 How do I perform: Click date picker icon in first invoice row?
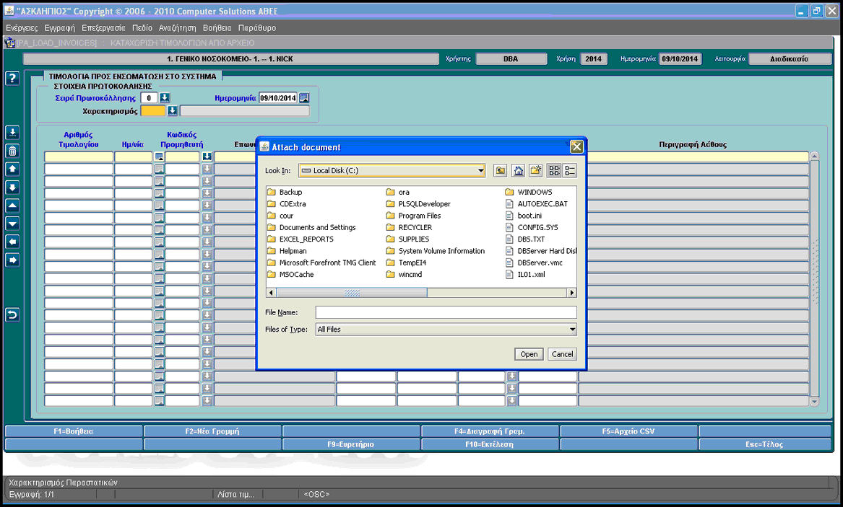click(159, 156)
